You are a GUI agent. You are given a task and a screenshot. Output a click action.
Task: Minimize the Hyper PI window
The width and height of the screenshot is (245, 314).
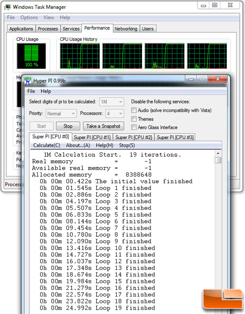click(191, 80)
